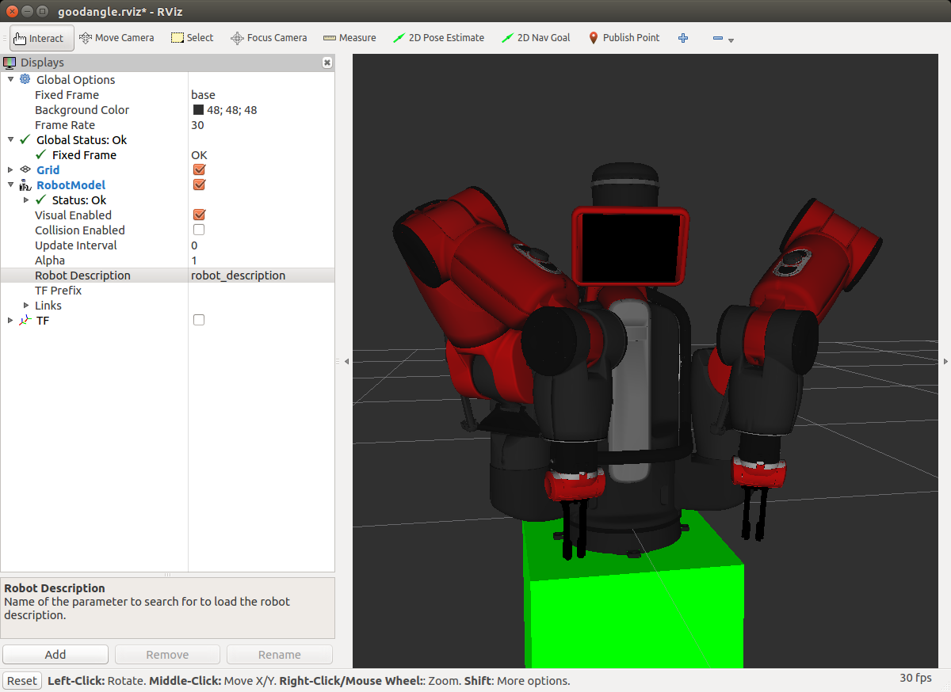The image size is (951, 692).
Task: Click the Global Status green checkmark
Action: pyautogui.click(x=25, y=139)
